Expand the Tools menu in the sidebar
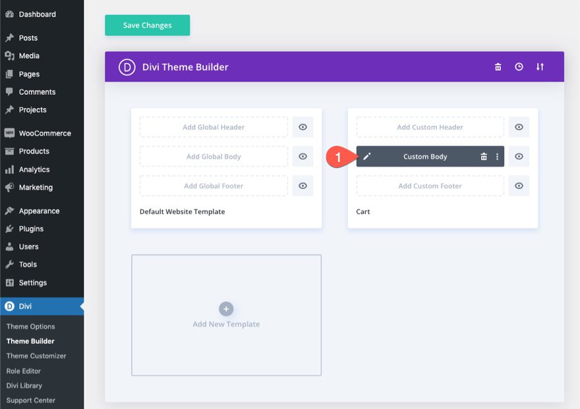 (x=26, y=264)
